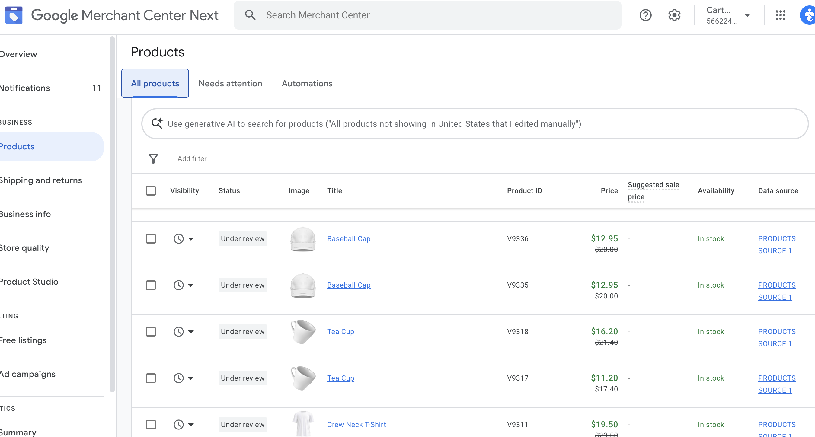
Task: Open settings gear icon
Action: (674, 15)
